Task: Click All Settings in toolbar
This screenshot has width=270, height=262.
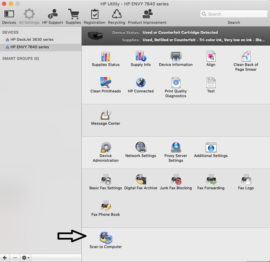Action: (29, 17)
